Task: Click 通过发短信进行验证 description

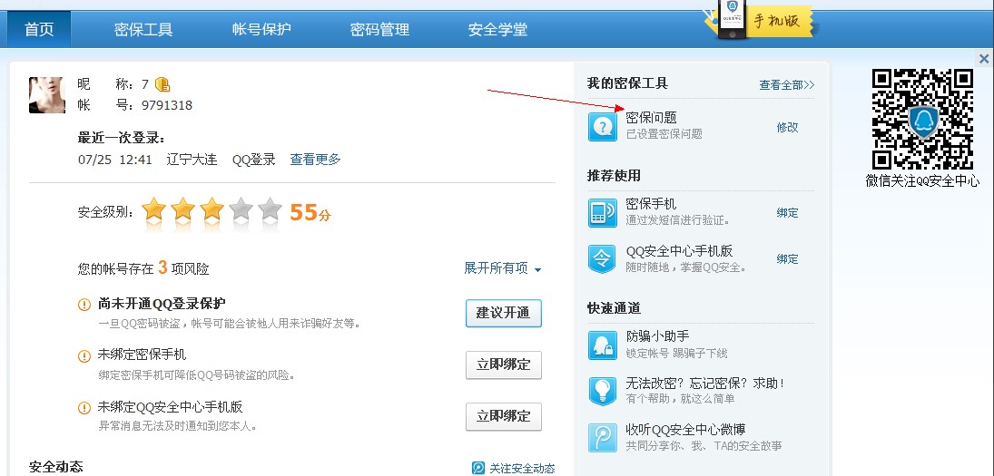Action: pyautogui.click(x=678, y=220)
